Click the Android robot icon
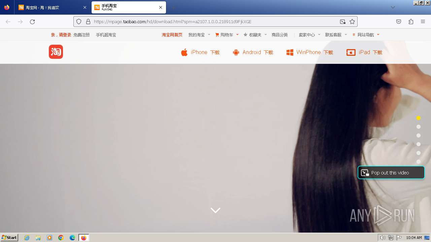Viewport: 431px width, 242px height. click(x=236, y=52)
